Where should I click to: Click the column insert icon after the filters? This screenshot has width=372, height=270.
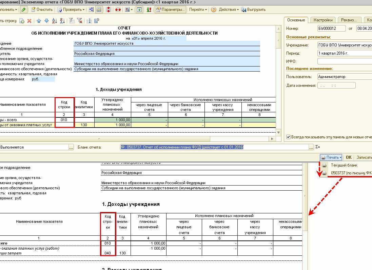pyautogui.click(x=89, y=21)
